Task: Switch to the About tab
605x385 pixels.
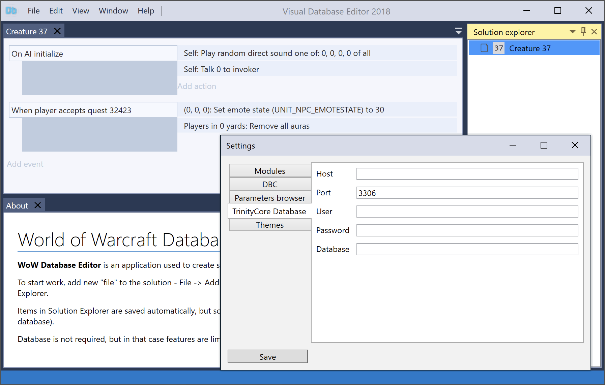Action: point(17,205)
